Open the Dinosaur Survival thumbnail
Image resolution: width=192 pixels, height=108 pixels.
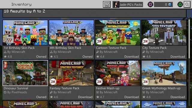(25, 73)
